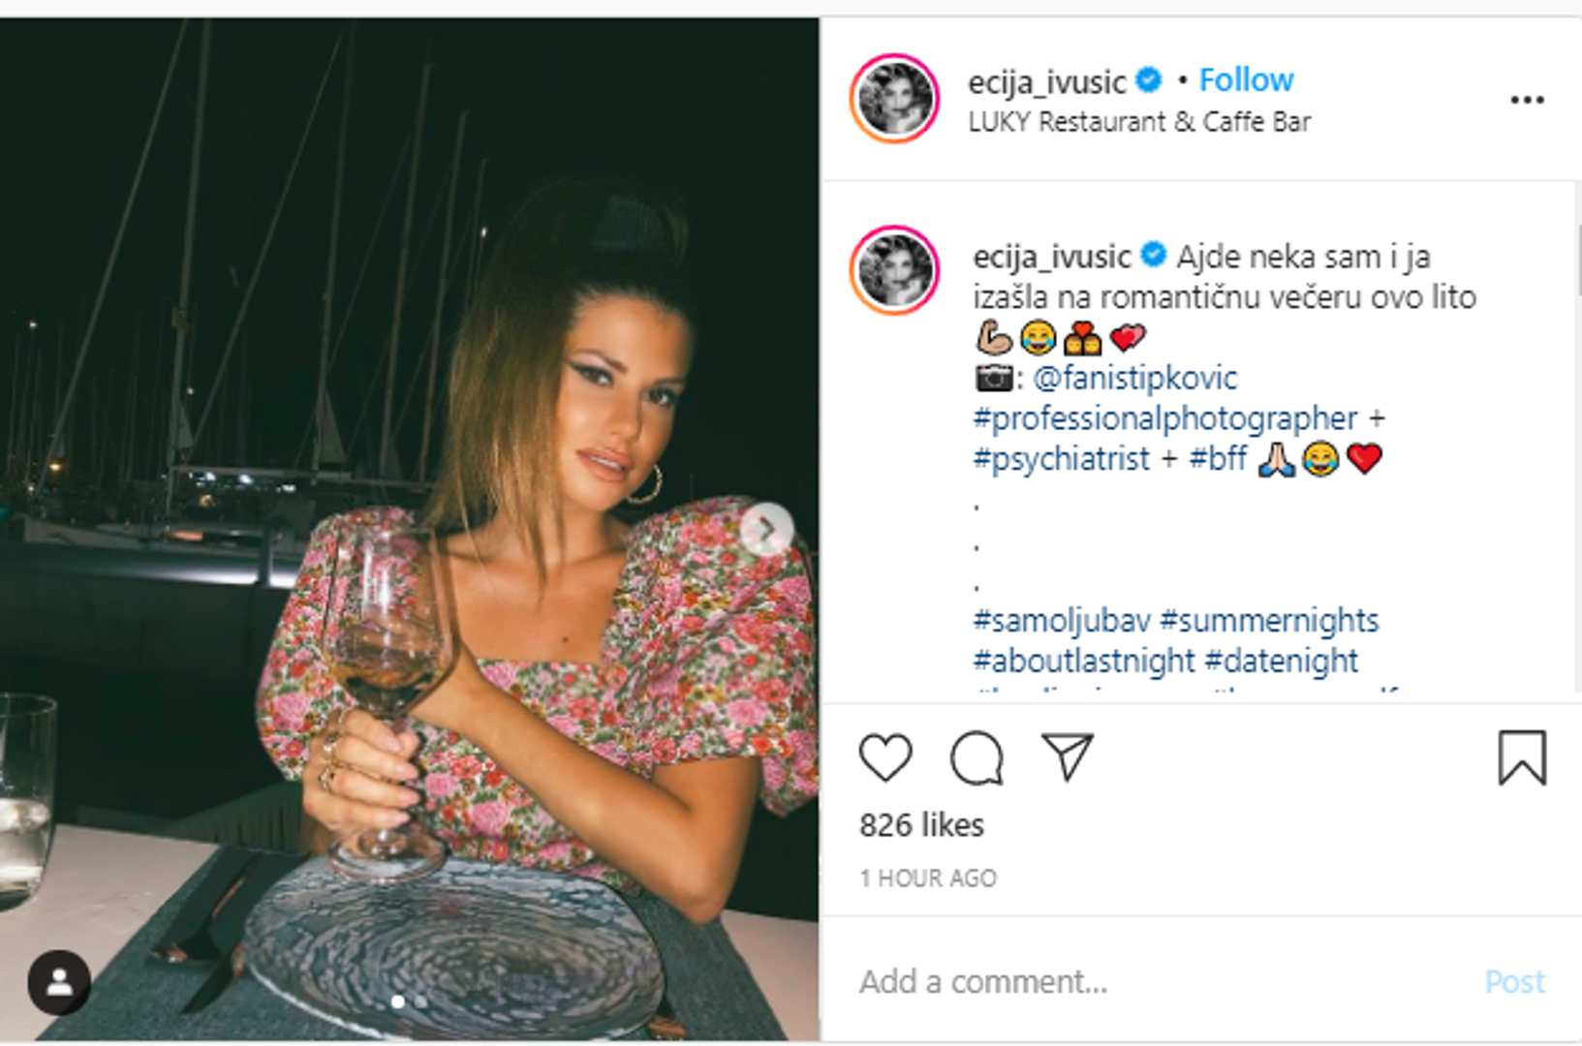Open the caption's ecija_ivusic username link
This screenshot has width=1582, height=1046.
(x=1051, y=257)
